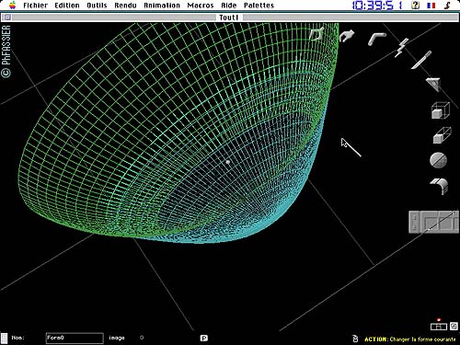This screenshot has height=345, width=460.
Task: Click the grip handle icon beside Nom
Action: [x=4, y=339]
